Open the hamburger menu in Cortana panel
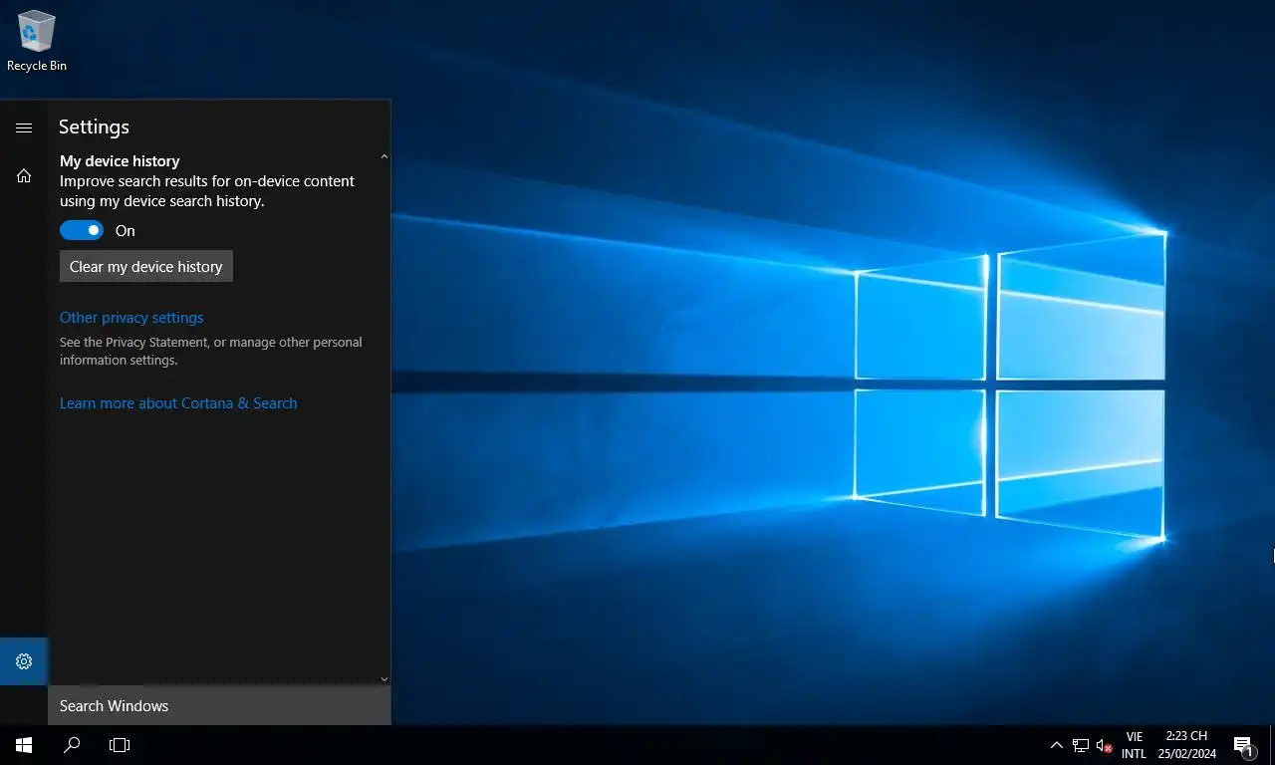The image size is (1275, 765). click(24, 127)
